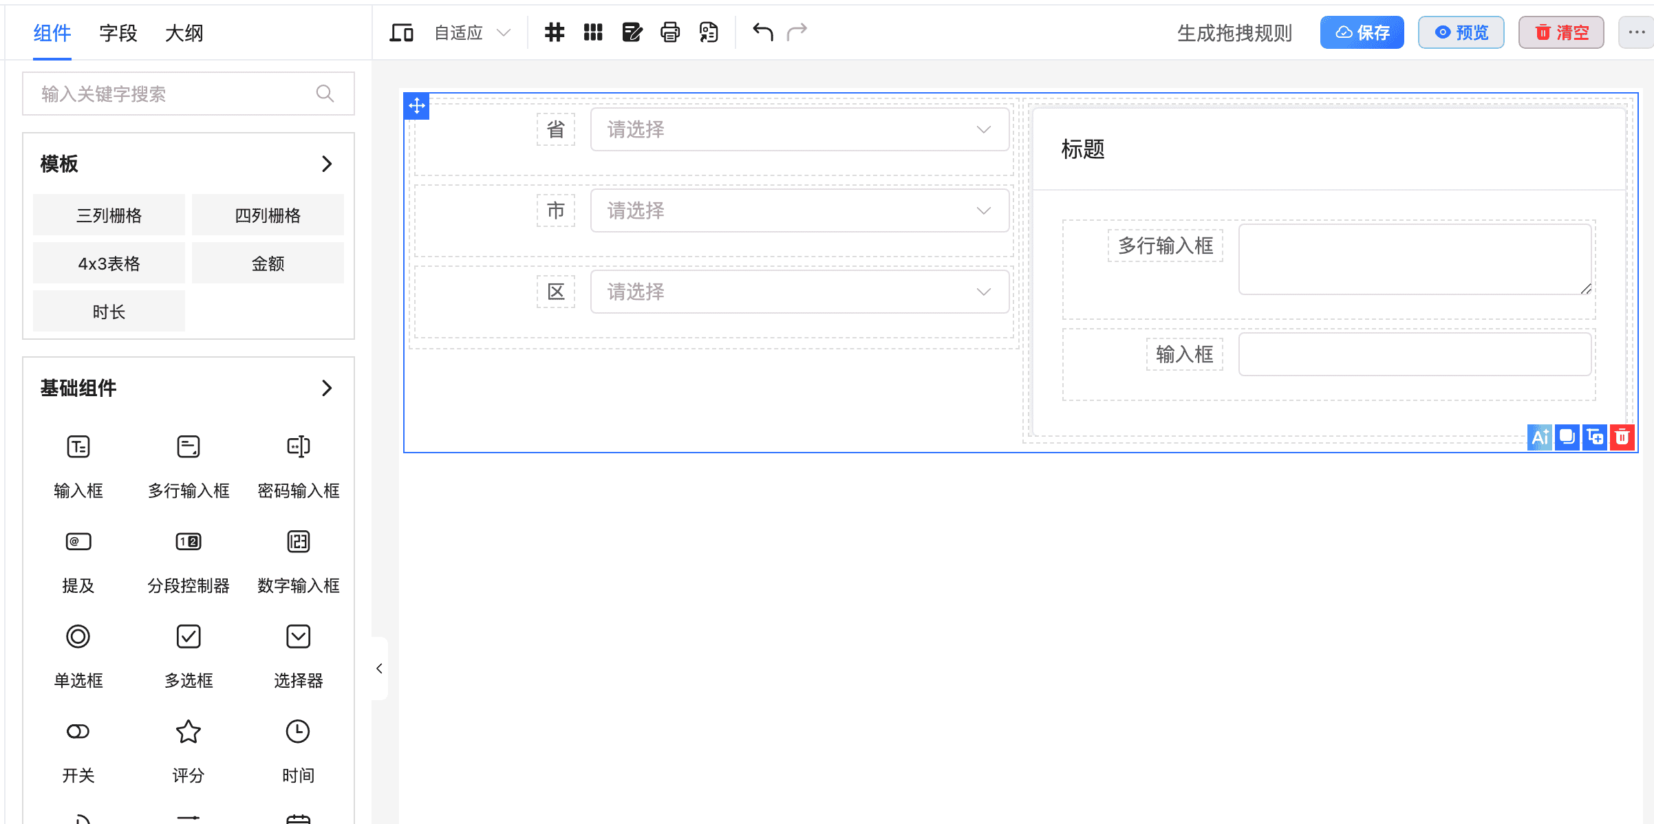Click the 选择器 component icon
Image resolution: width=1654 pixels, height=824 pixels.
coord(299,637)
